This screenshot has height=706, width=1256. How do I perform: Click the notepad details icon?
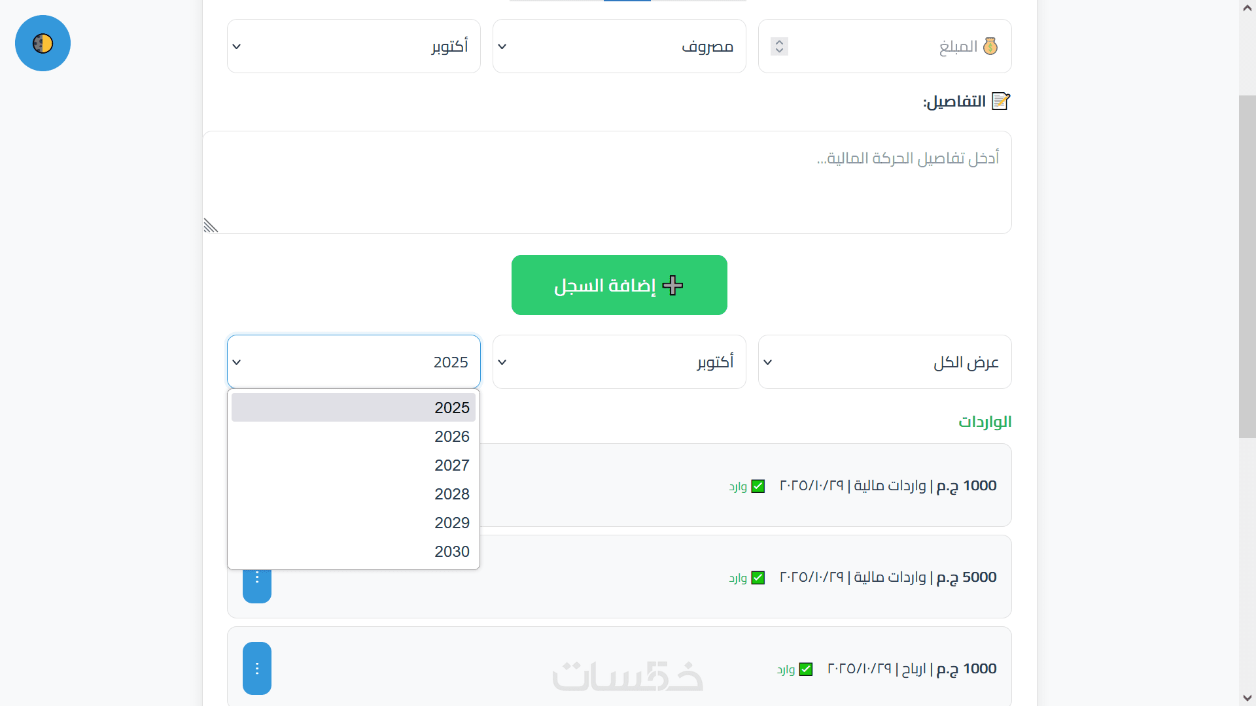(1001, 101)
